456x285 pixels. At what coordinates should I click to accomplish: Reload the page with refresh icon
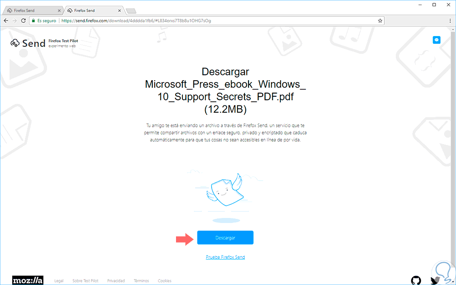click(x=24, y=21)
